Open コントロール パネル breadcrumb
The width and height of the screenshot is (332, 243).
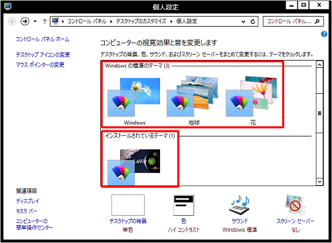point(87,21)
